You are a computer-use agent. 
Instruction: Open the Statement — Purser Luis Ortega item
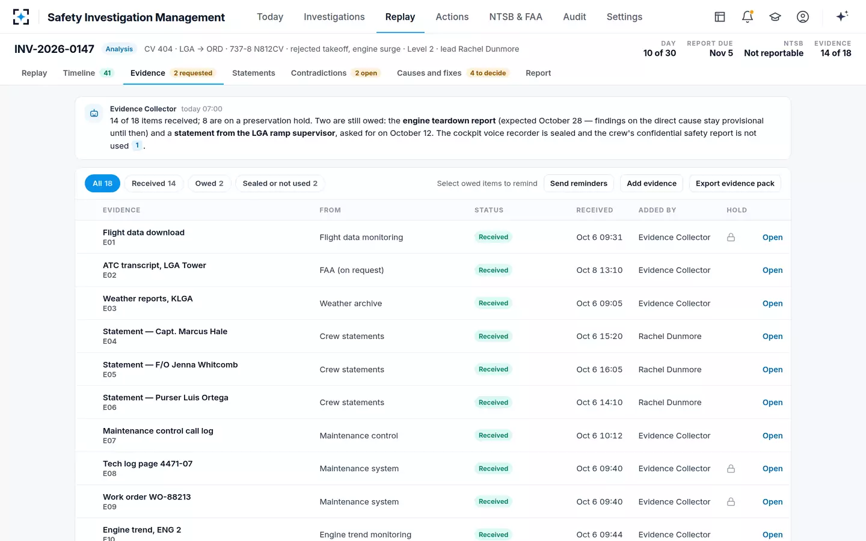click(772, 403)
